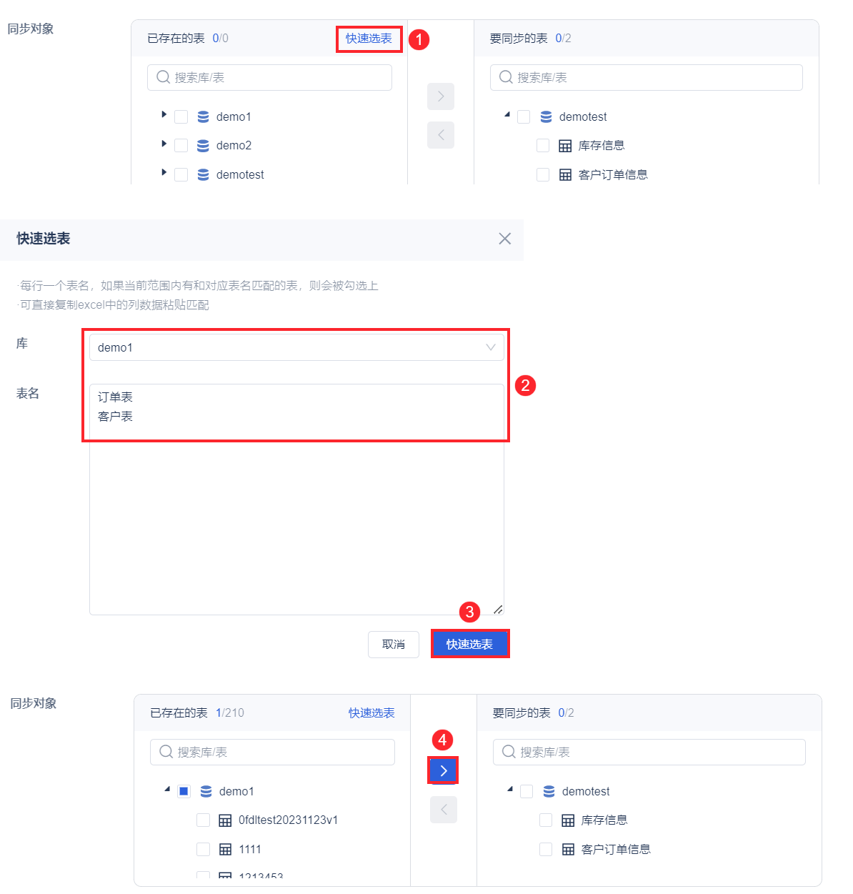Click the blue 快速选表 confirm button
This screenshot has width=853, height=894.
click(x=469, y=644)
